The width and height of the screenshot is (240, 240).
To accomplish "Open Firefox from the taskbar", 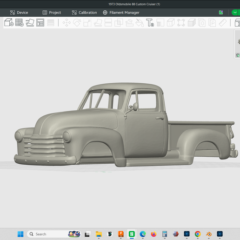I will pos(153,234).
